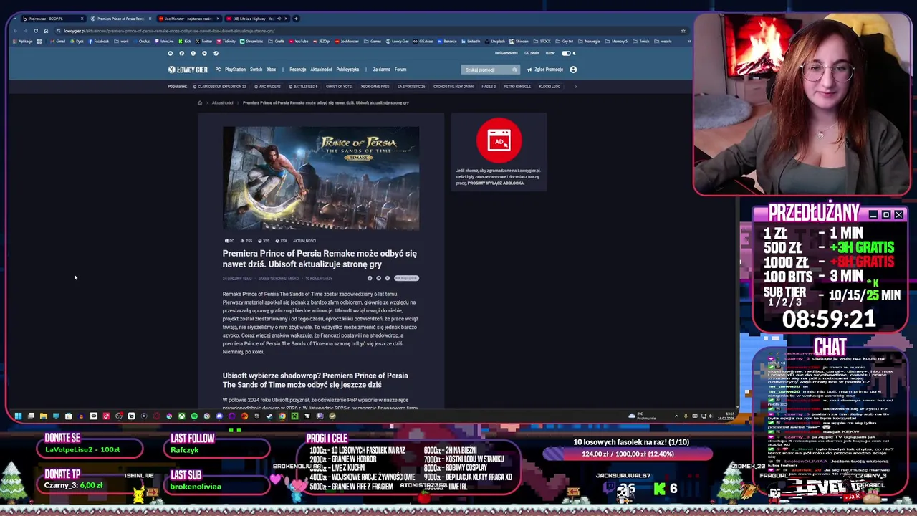Open the Xbox category in site menu
Viewport: 917px width, 516px height.
point(271,70)
